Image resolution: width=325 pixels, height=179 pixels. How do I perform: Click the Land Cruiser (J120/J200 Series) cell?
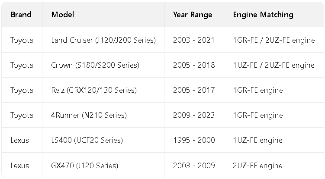pos(103,40)
